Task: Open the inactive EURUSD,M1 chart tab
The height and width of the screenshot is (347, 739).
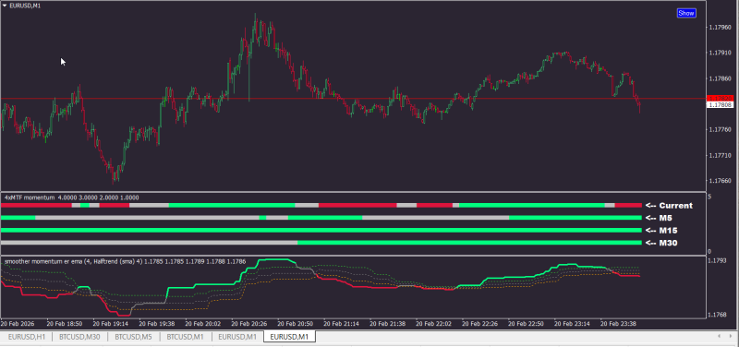Action: tap(237, 337)
